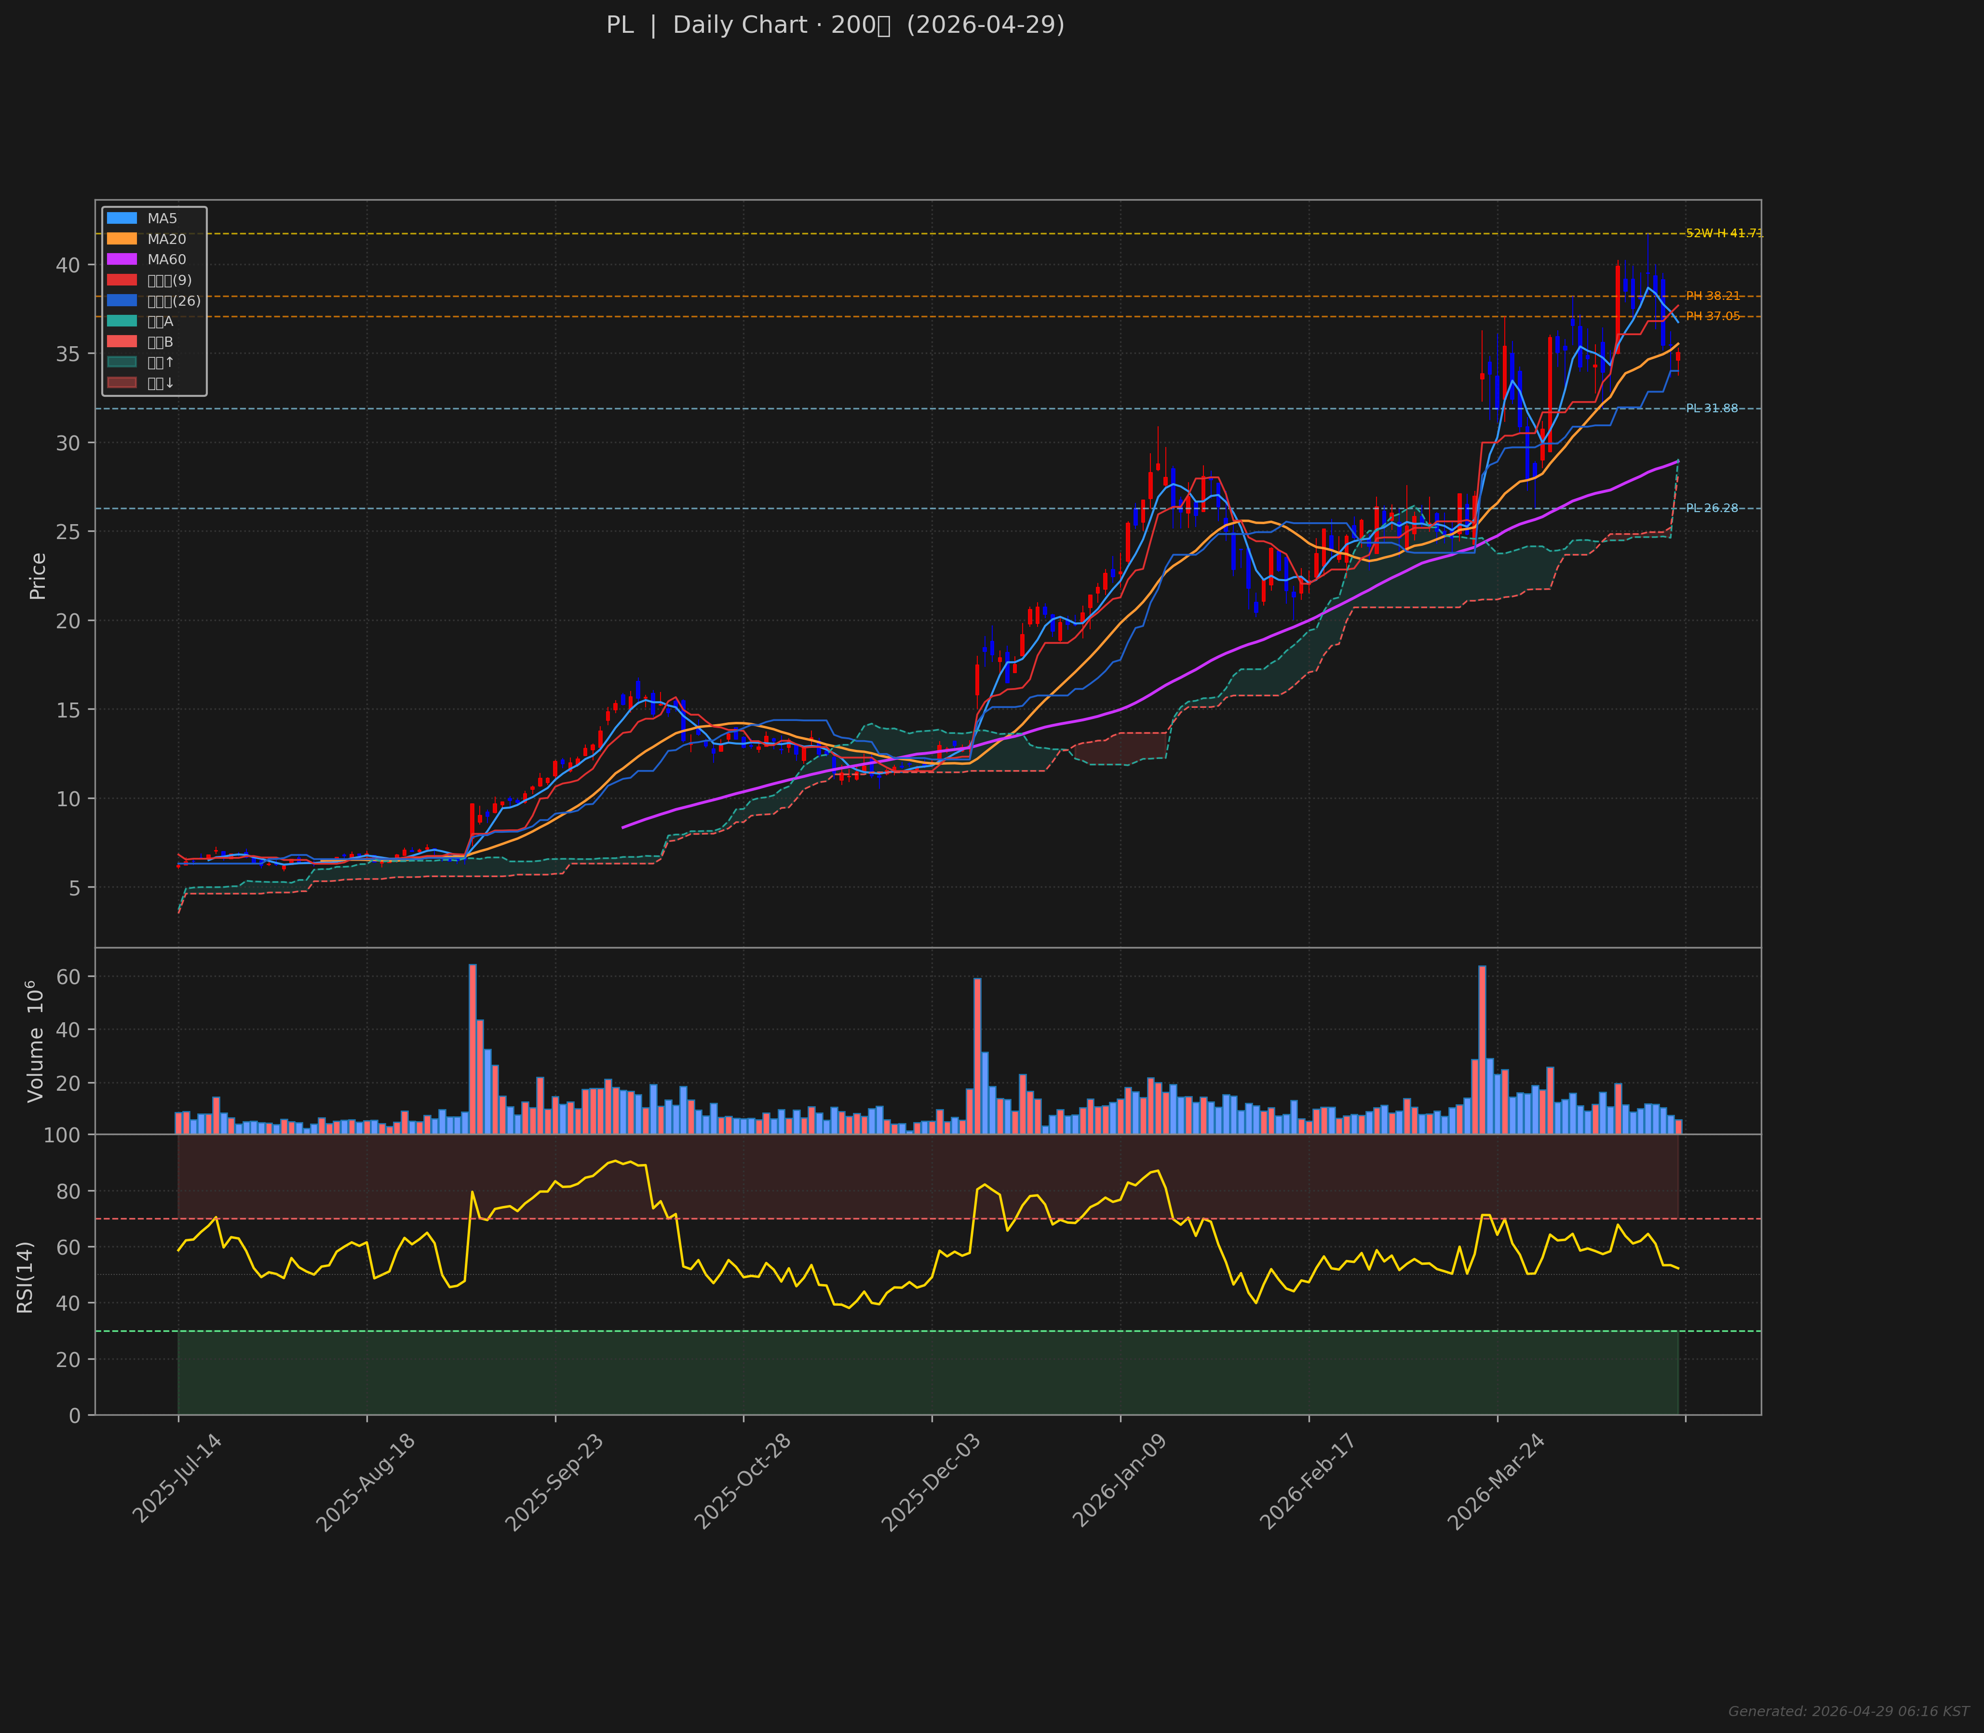Click the 2025-Dec-03 date axis label
The height and width of the screenshot is (1733, 1984).
(930, 1483)
